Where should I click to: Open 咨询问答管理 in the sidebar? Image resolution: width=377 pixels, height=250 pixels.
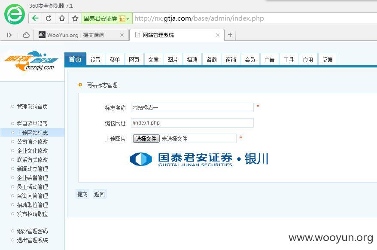(32, 196)
